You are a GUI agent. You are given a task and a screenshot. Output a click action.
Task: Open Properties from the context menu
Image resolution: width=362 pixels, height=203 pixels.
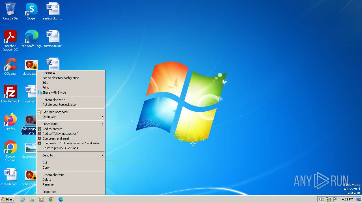coord(71,192)
